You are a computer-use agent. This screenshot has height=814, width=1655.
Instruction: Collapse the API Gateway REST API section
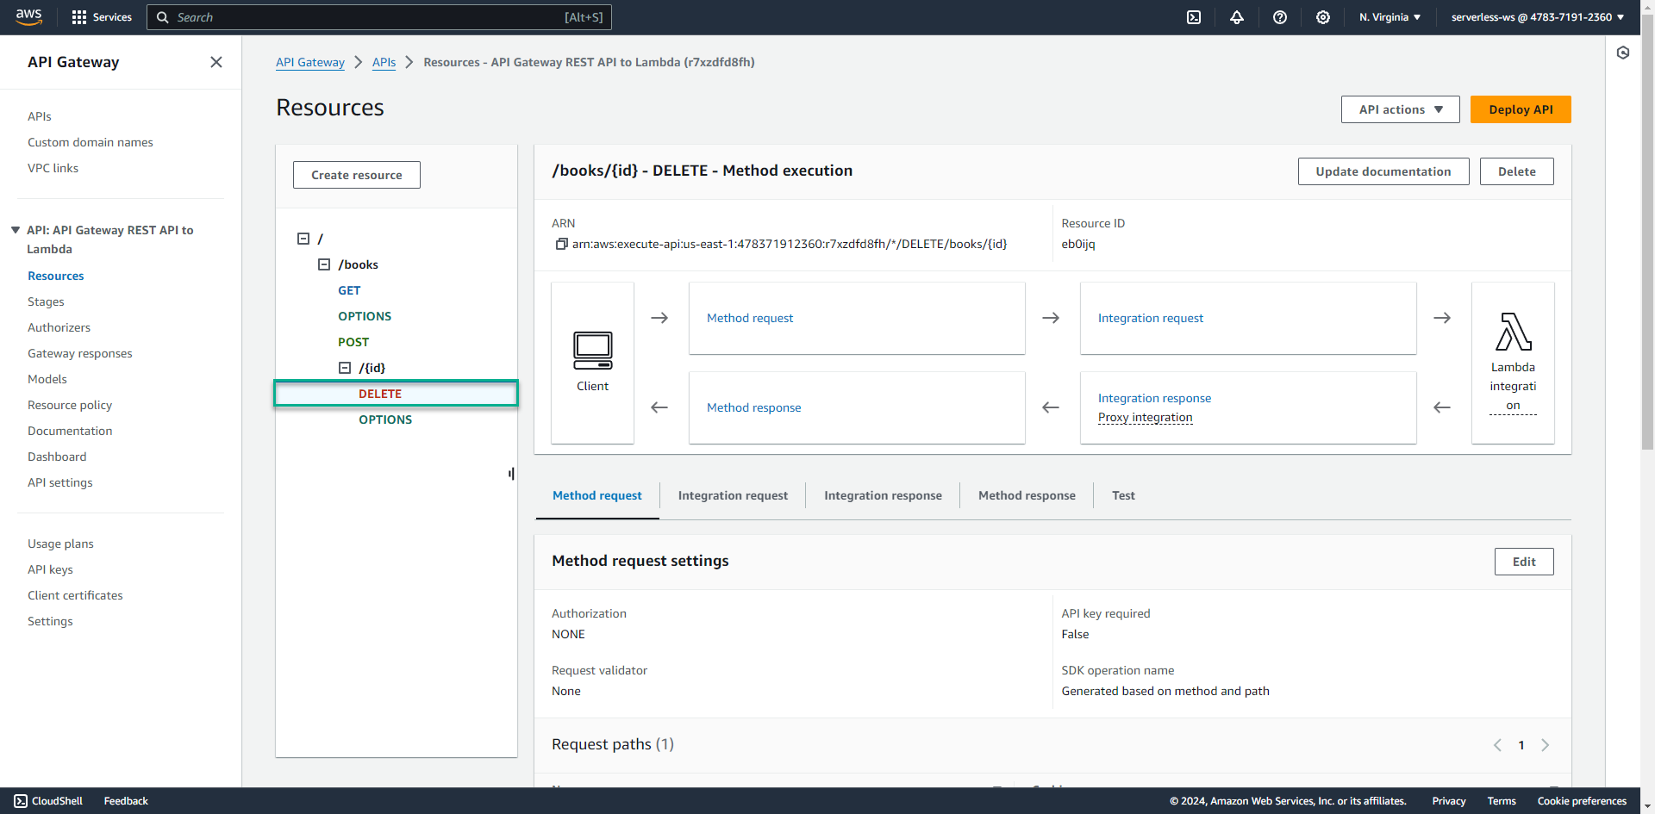point(16,230)
